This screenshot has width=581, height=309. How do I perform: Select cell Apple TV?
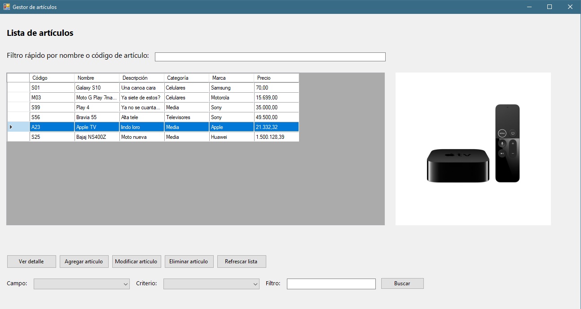point(97,127)
